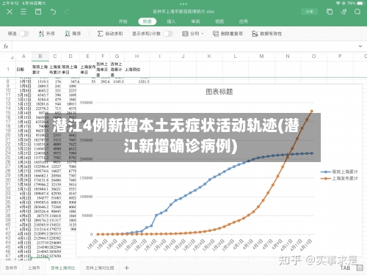Viewport: 367px width, 275px height.
Task: Undo the last action
Action: pyautogui.click(x=53, y=12)
